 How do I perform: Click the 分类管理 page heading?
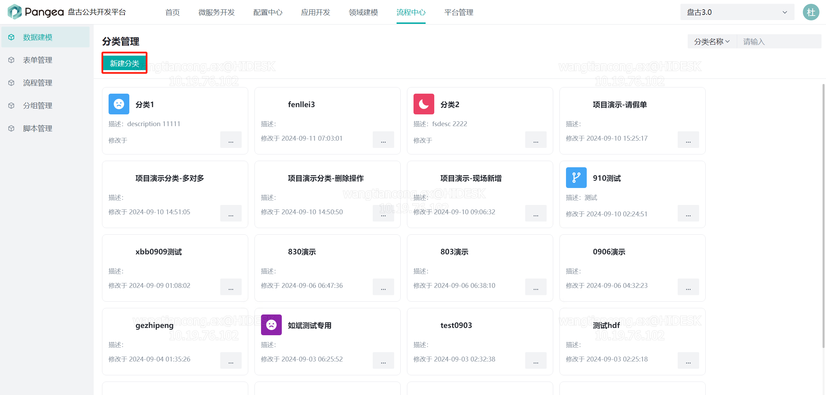point(121,41)
